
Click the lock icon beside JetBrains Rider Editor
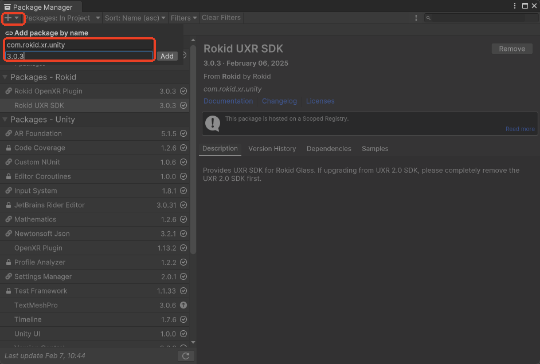pyautogui.click(x=9, y=205)
